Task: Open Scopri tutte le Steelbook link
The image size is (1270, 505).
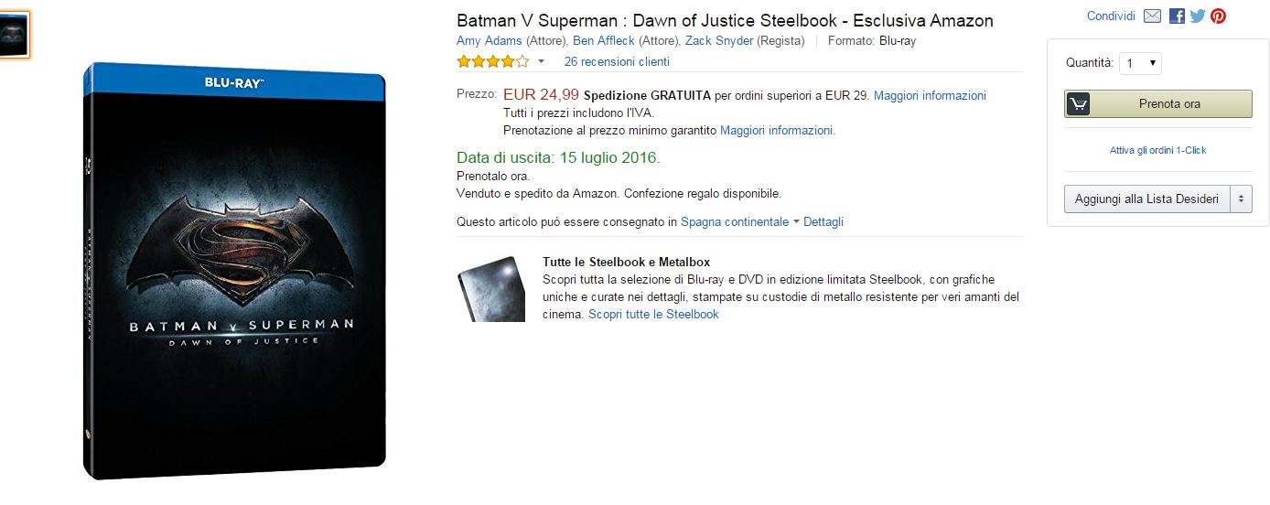Action: pos(653,315)
